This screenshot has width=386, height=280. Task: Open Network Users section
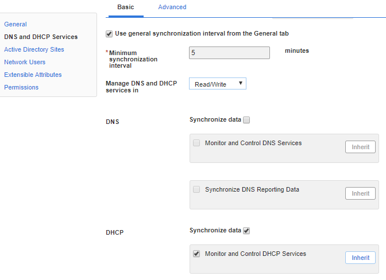25,62
